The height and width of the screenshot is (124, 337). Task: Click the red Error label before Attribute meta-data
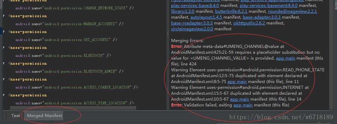pyautogui.click(x=177, y=46)
